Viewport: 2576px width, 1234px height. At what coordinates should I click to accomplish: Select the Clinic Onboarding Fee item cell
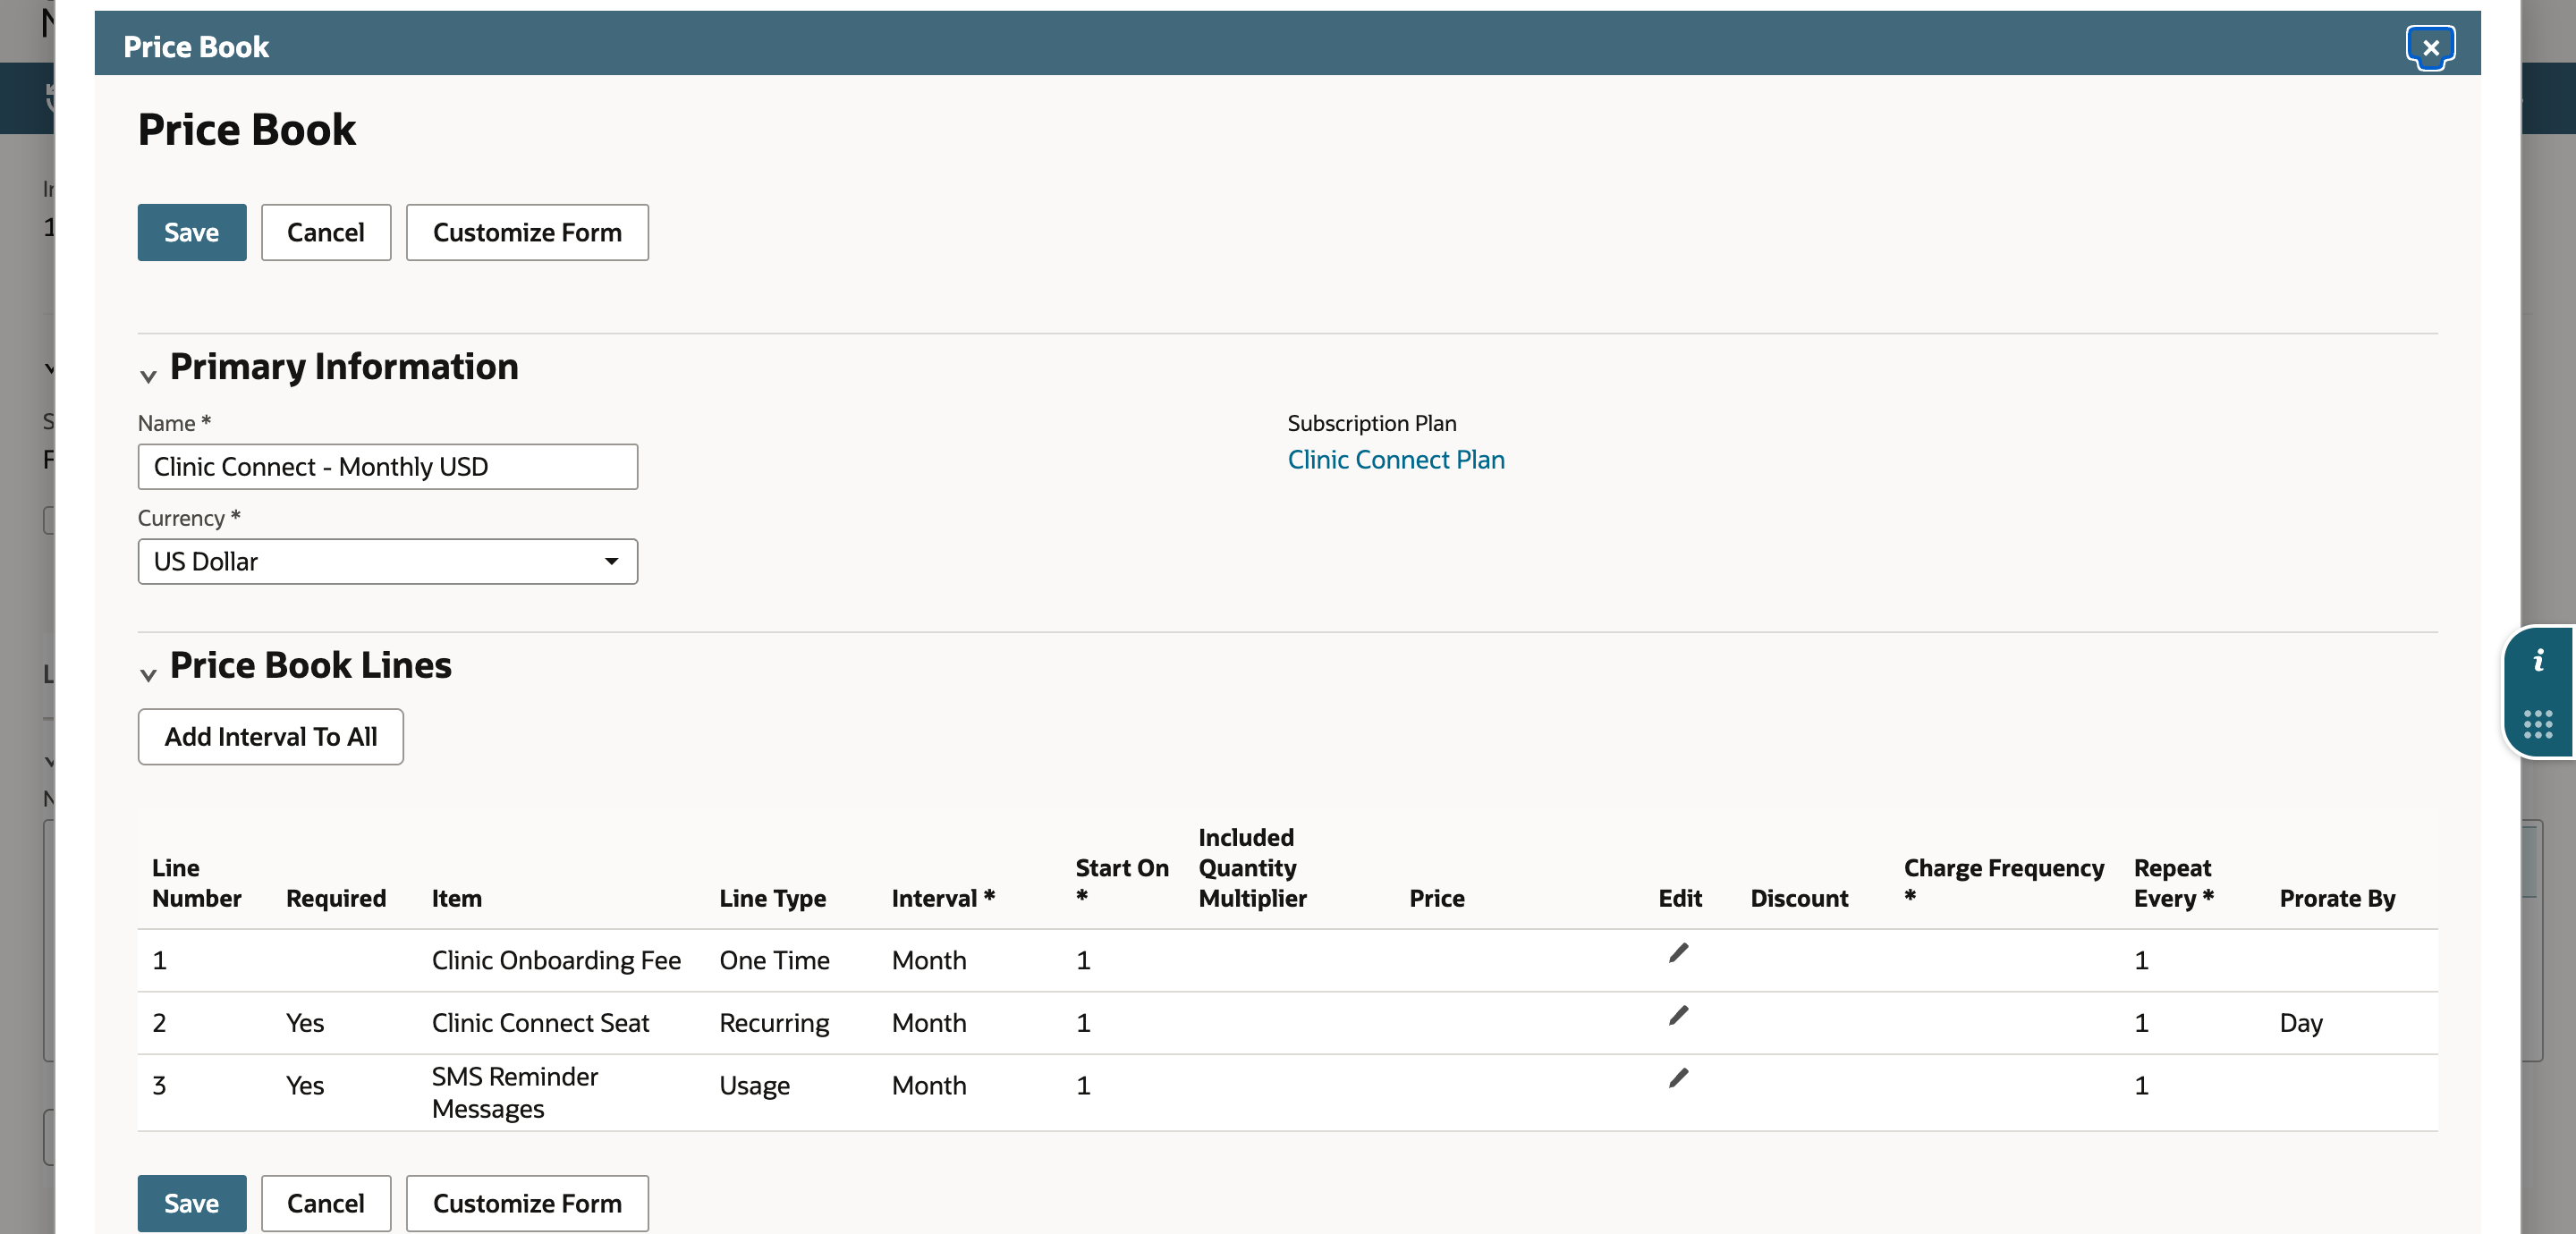click(556, 961)
